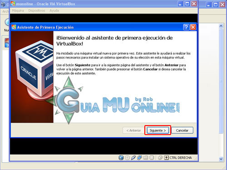Click the network adapters status icon

coord(139,158)
